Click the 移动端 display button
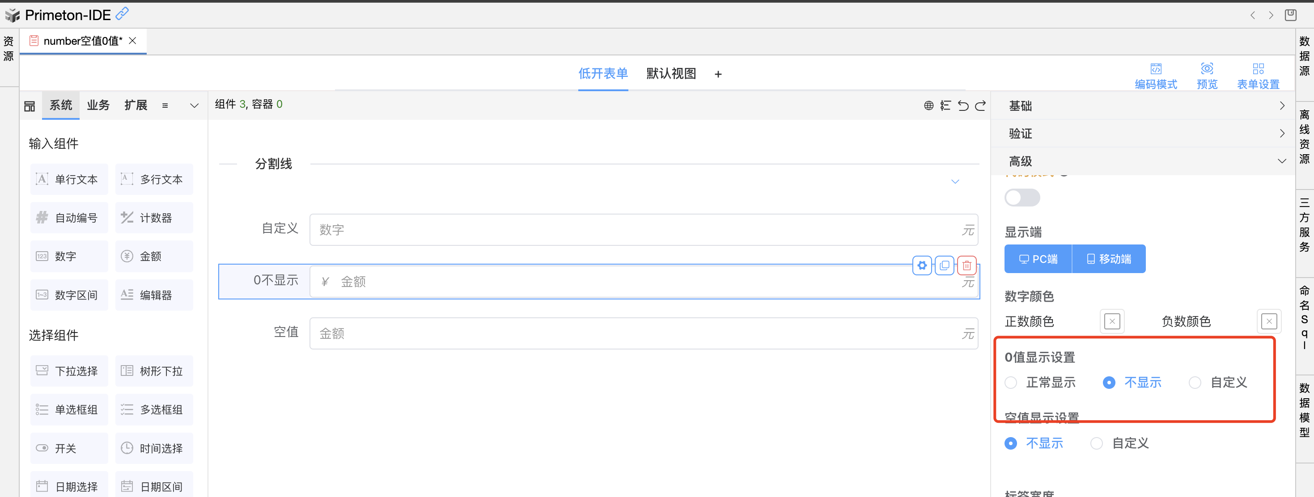 click(1108, 259)
